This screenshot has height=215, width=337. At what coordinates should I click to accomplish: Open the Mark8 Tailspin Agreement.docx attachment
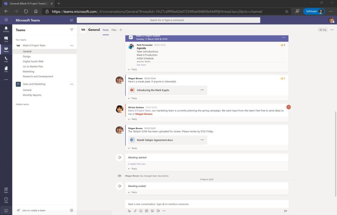point(155,140)
